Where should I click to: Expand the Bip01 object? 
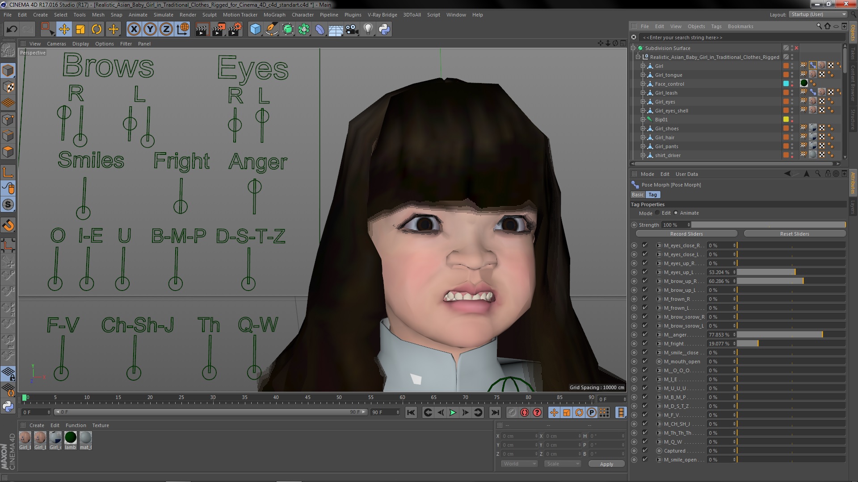point(643,120)
